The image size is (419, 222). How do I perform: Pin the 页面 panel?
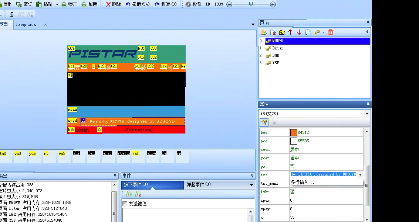(x=368, y=22)
